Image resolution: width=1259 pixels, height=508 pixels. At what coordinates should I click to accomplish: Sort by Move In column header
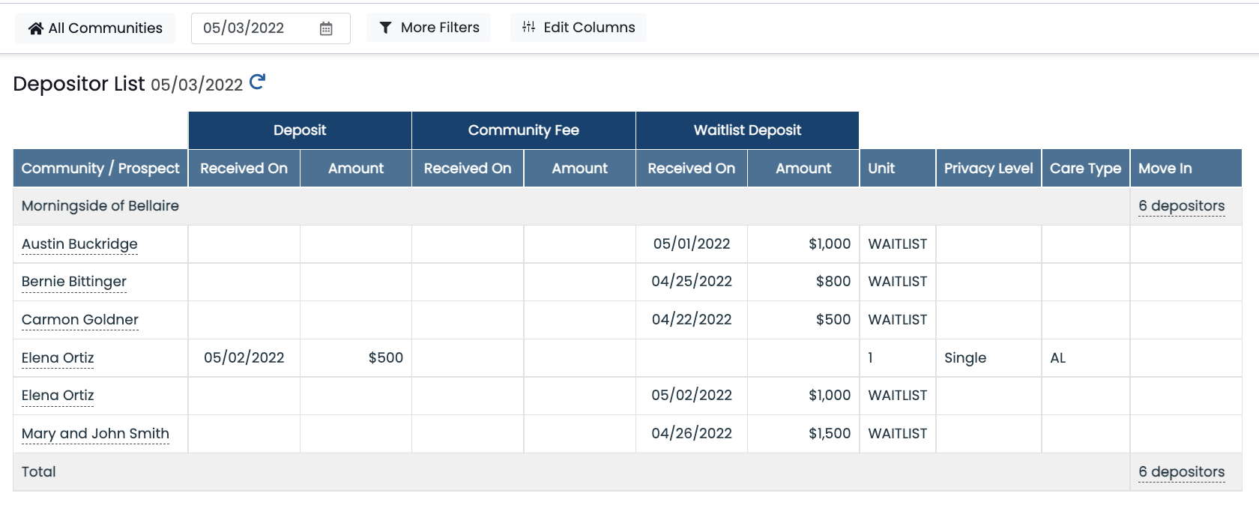(1186, 168)
